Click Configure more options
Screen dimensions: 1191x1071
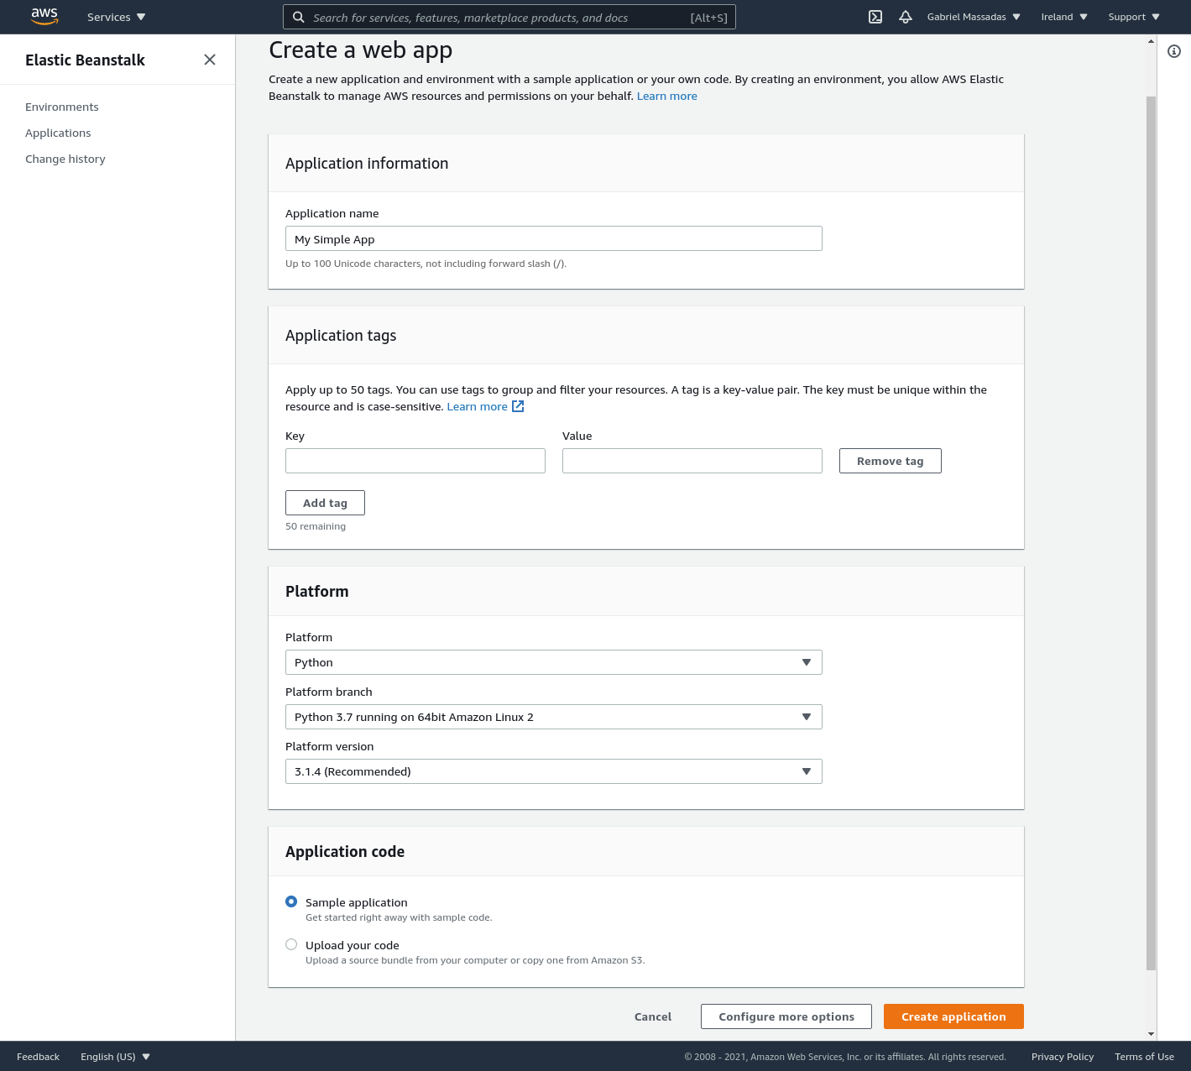coord(786,1016)
